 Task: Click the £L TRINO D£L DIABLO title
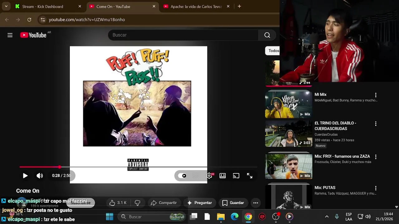point(335,126)
